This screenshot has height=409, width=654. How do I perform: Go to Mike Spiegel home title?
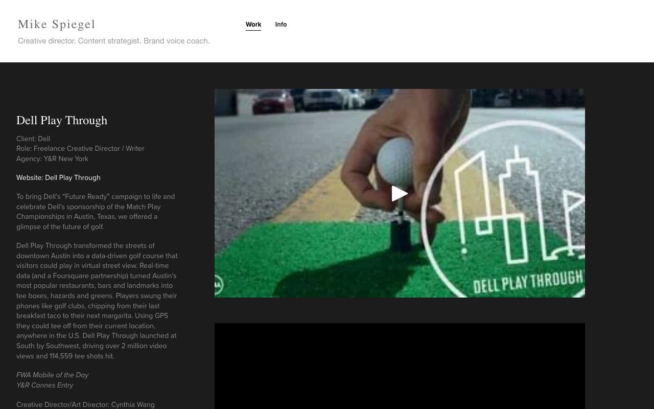57,24
